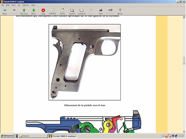
Task: Switch to the Ebooks taskbar window
Action: point(33,136)
